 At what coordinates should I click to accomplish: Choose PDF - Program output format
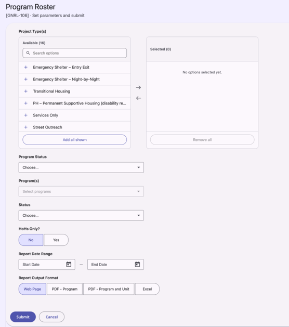[x=64, y=289]
